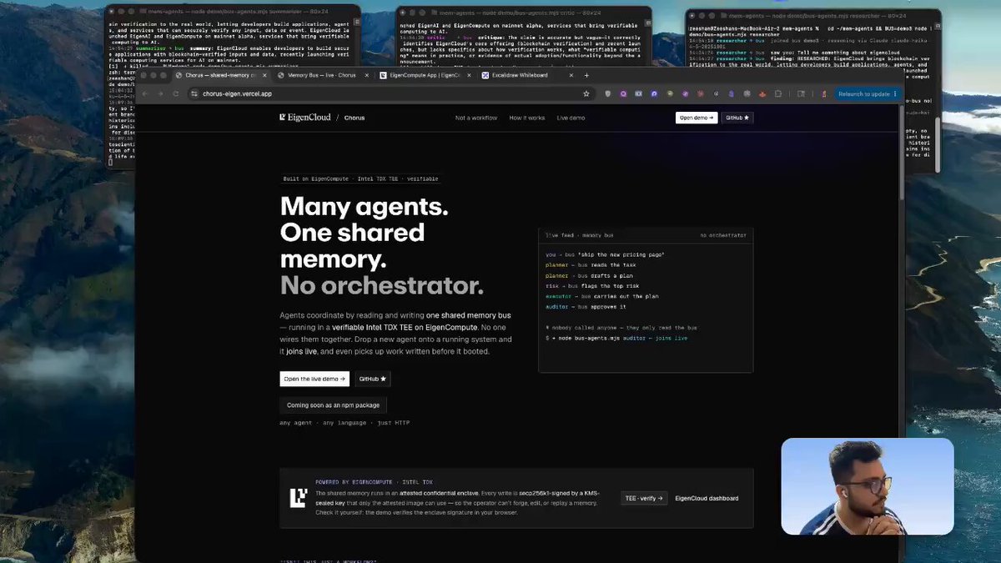Click feed line 'auditor → bus approves it'
The height and width of the screenshot is (563, 1001).
click(x=586, y=307)
